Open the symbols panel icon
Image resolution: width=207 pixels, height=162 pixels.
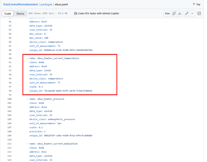coord(199,13)
